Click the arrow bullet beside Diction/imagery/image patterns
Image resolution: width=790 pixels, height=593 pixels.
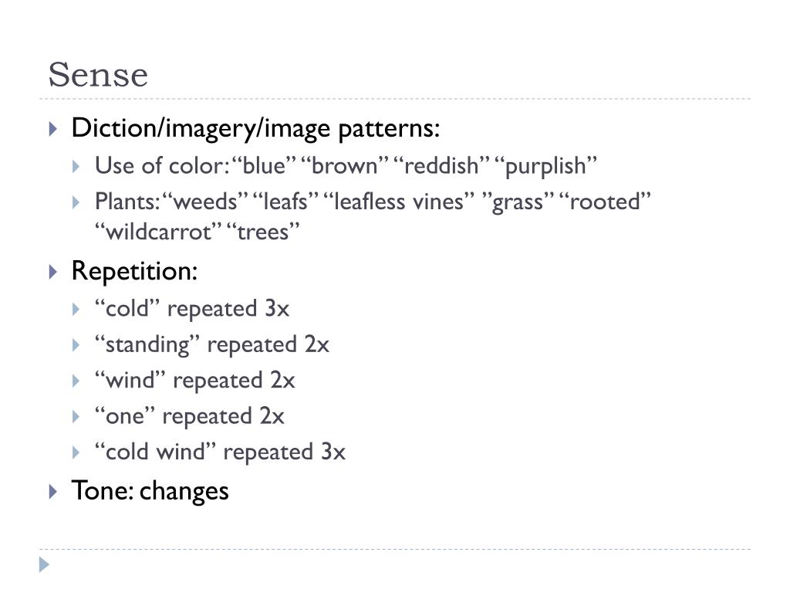[53, 129]
